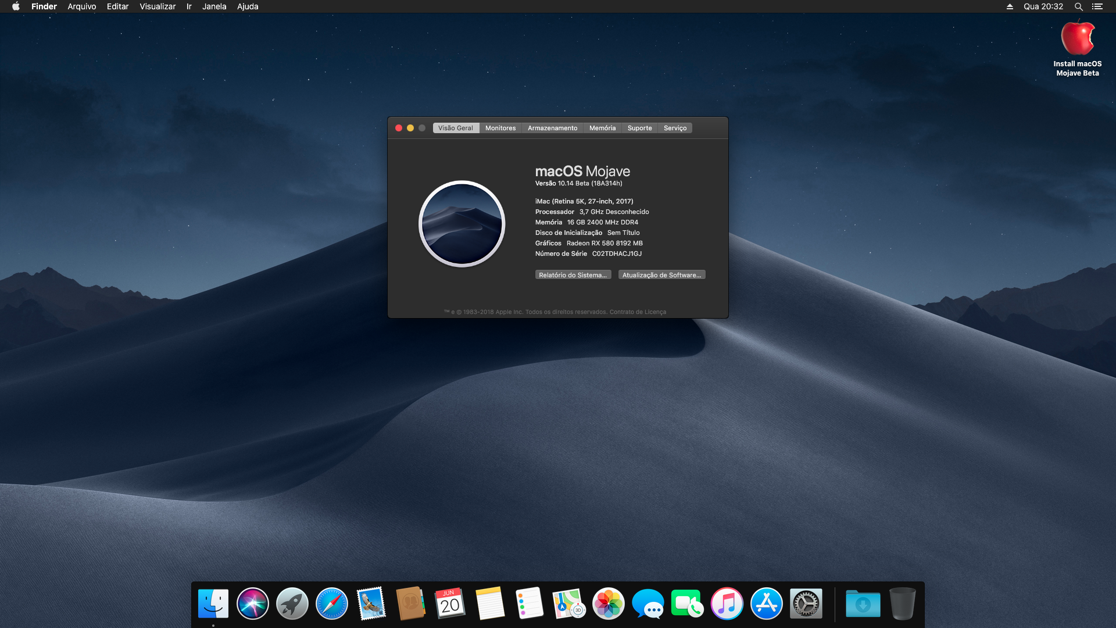Image resolution: width=1116 pixels, height=628 pixels.
Task: Open the Finder menu
Action: 44,6
